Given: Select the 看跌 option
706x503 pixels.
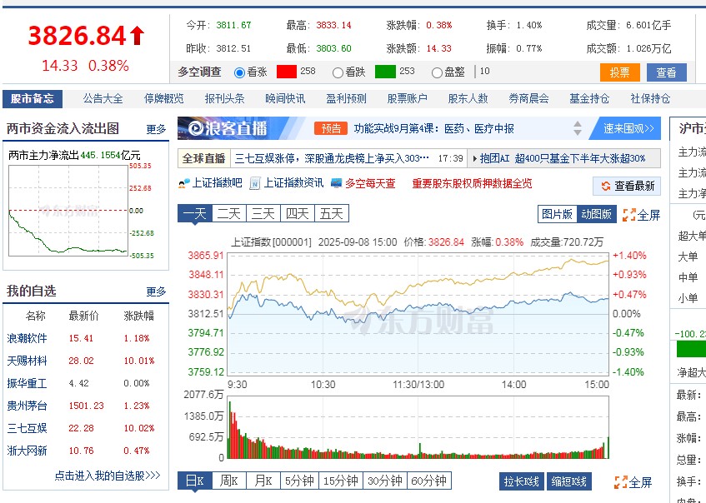Looking at the screenshot, I should 340,72.
